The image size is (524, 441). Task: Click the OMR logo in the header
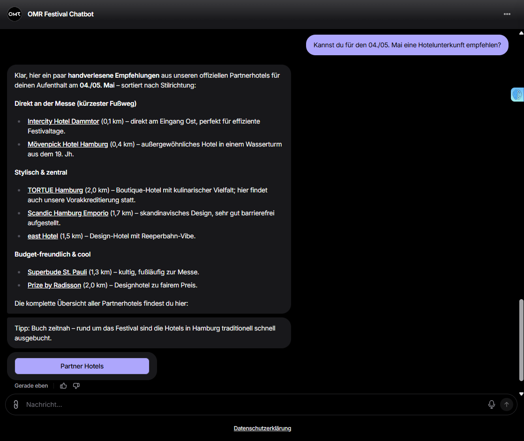click(15, 14)
